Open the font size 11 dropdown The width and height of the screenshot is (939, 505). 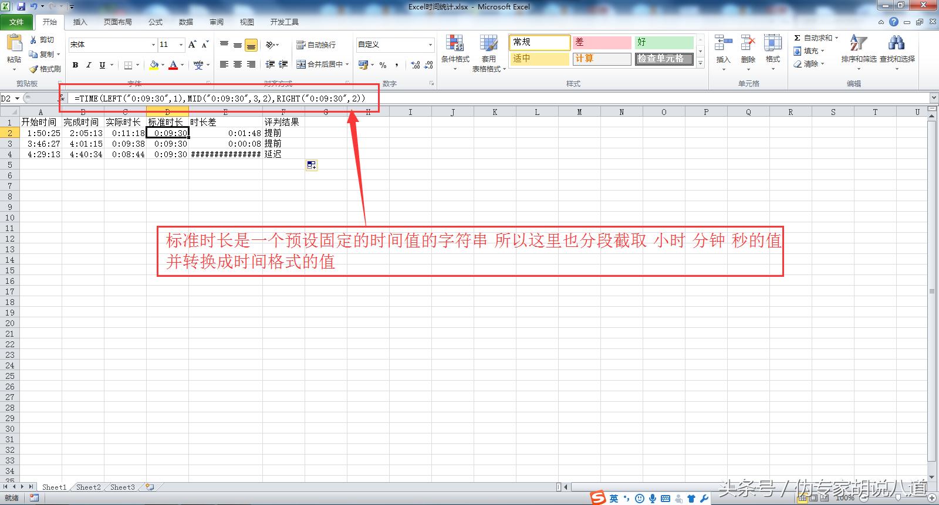[181, 45]
